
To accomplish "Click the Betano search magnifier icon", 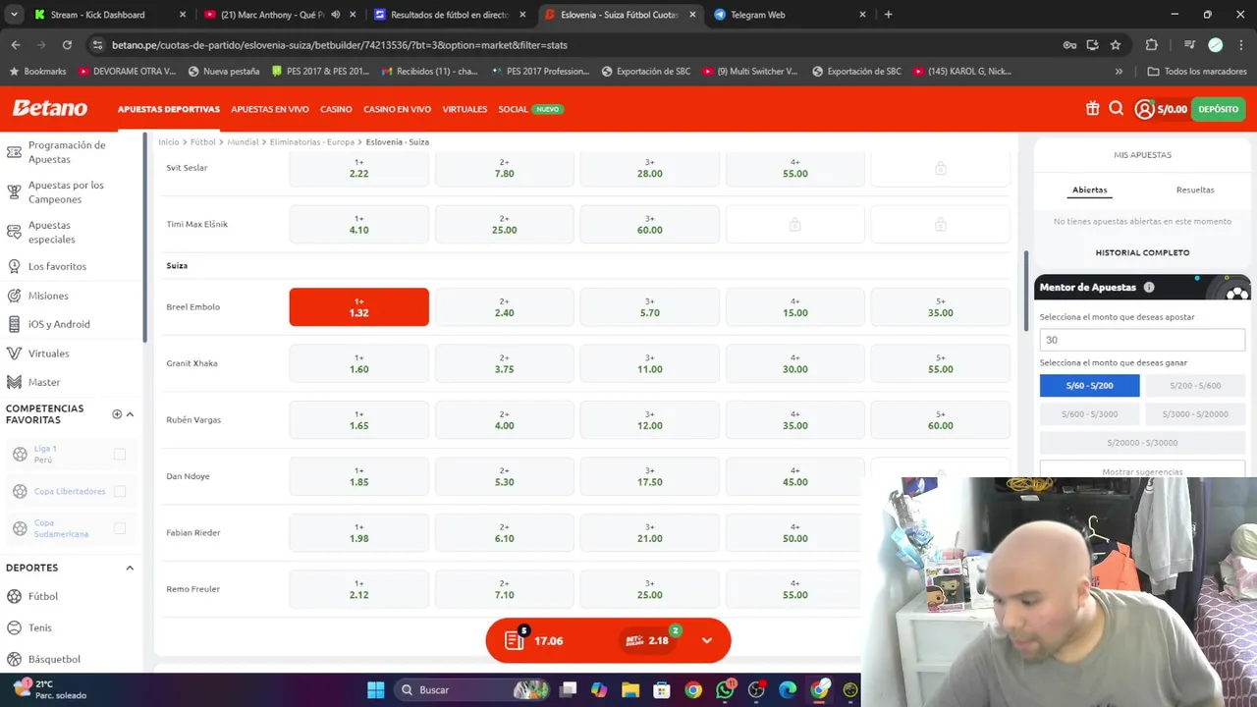I will 1117,109.
